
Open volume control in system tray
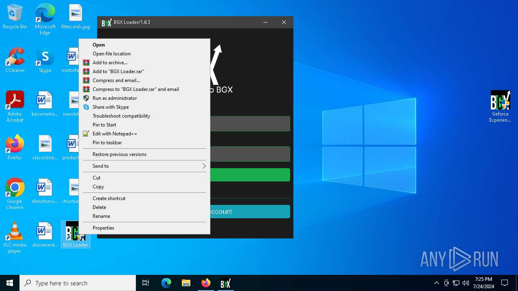tap(466, 283)
